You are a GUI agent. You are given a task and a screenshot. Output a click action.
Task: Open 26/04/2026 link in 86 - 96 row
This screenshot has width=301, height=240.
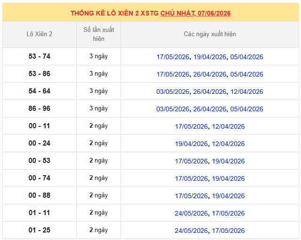point(210,109)
